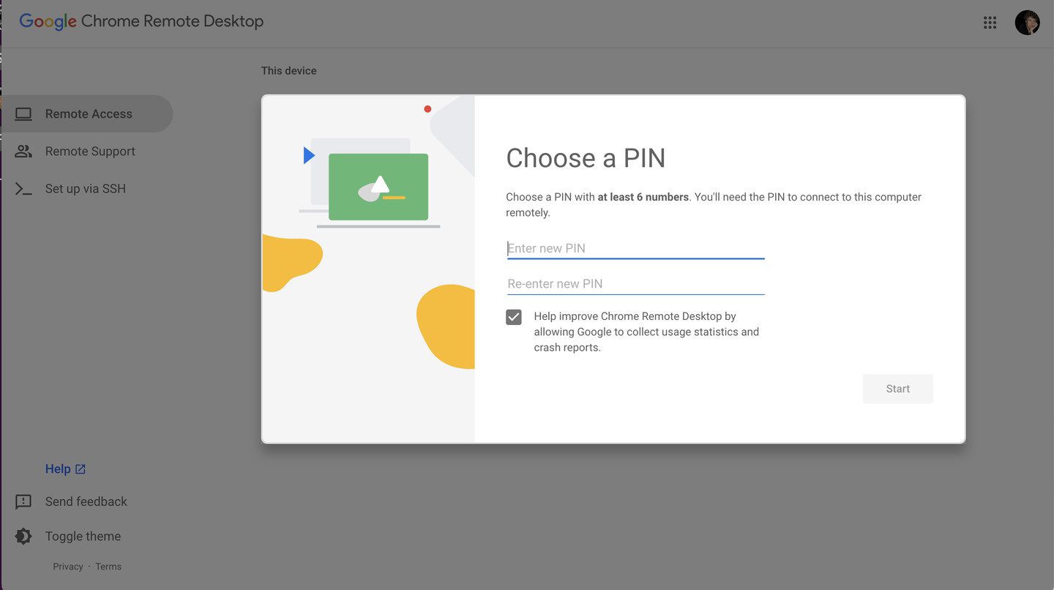The width and height of the screenshot is (1054, 590).
Task: Click the 'at least 6 numbers' text
Action: point(643,197)
